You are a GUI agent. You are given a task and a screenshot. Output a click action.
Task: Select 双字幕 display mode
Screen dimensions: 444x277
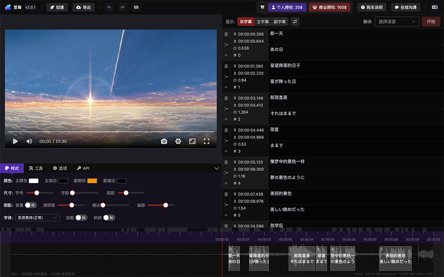246,21
